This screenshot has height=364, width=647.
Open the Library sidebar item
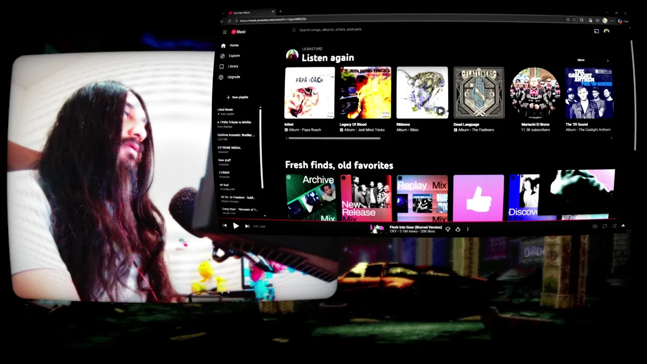point(233,66)
